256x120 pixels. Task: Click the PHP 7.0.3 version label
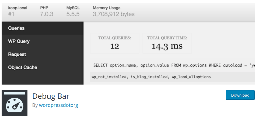click(47, 11)
